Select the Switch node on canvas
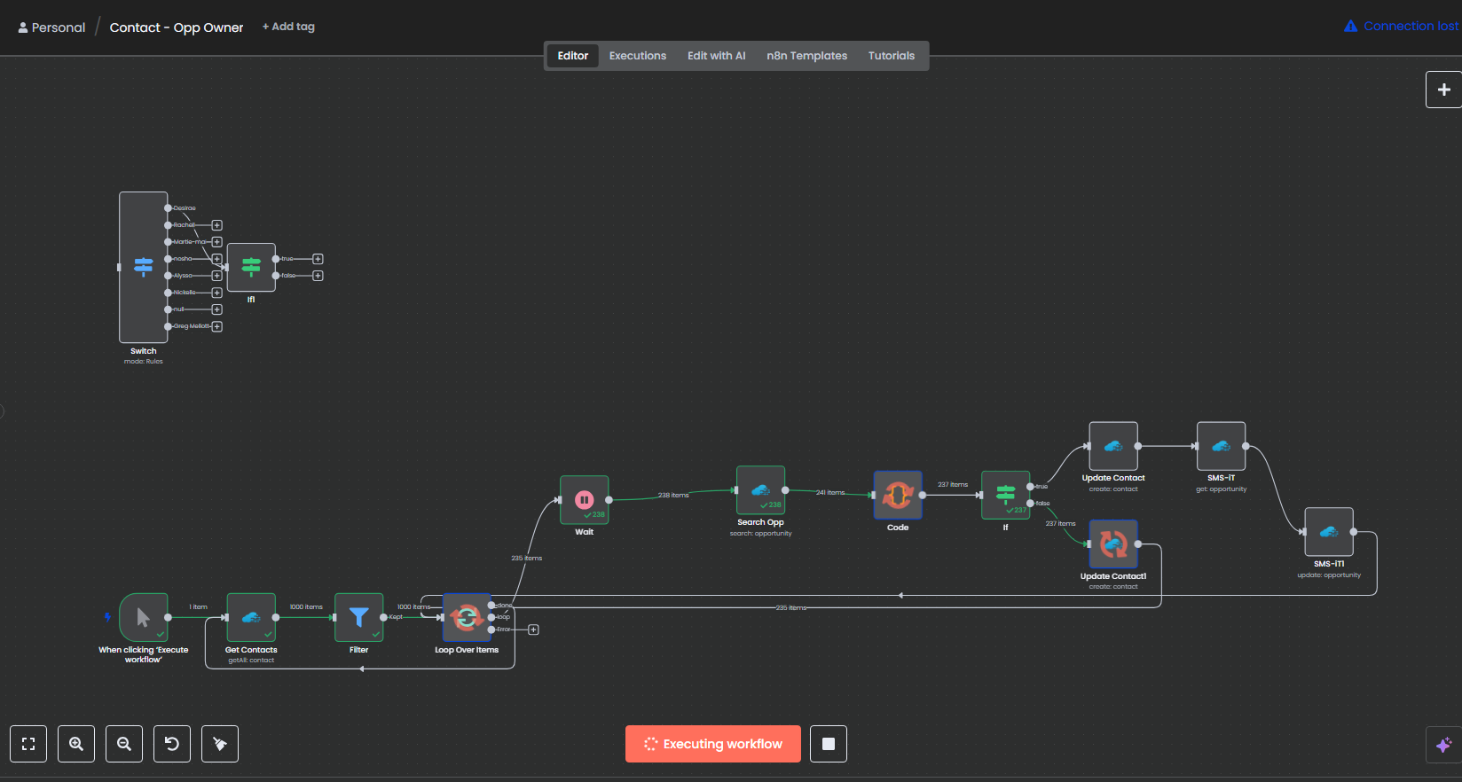Image resolution: width=1462 pixels, height=782 pixels. (x=143, y=267)
